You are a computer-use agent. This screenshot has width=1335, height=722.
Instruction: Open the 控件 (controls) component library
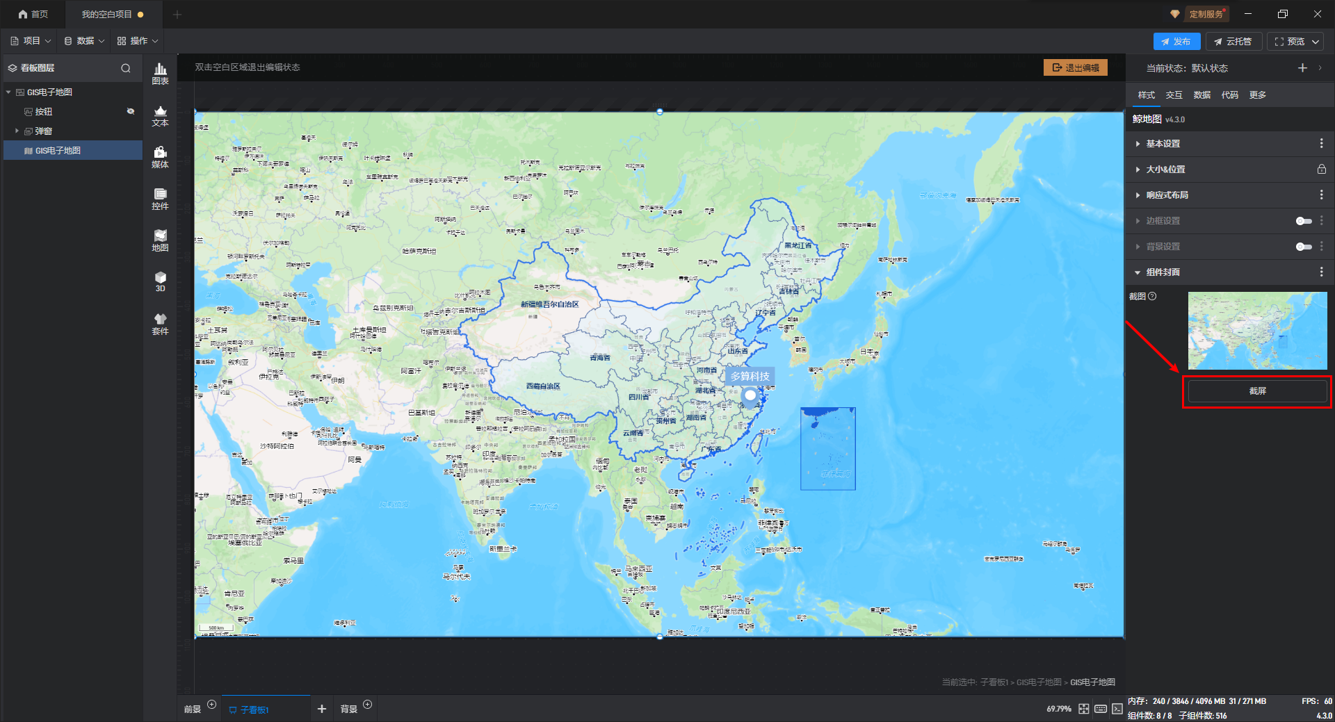click(x=160, y=199)
